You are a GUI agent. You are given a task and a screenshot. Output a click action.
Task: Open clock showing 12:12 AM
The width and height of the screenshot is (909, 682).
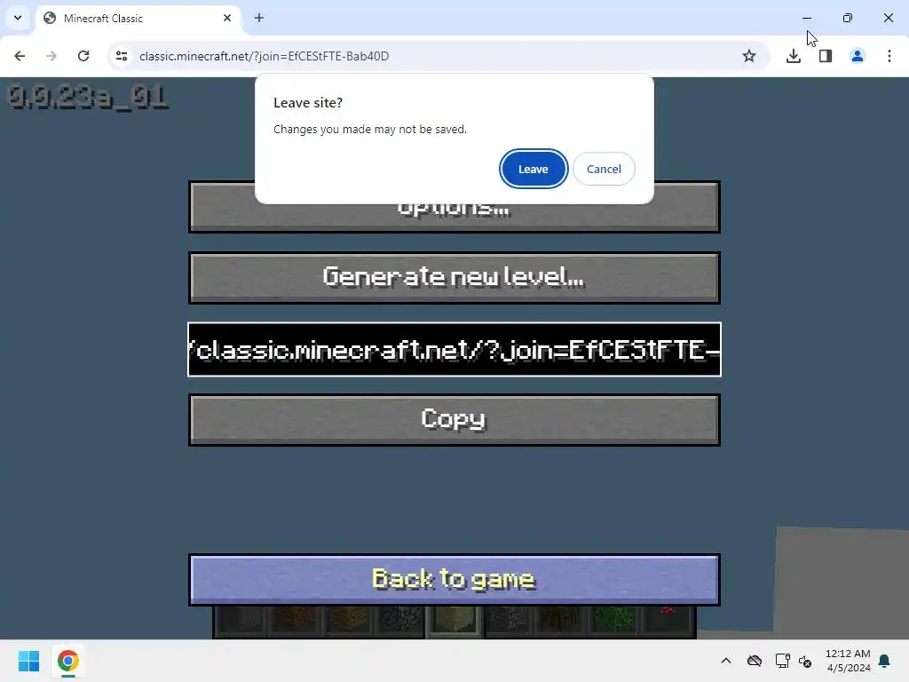[848, 661]
